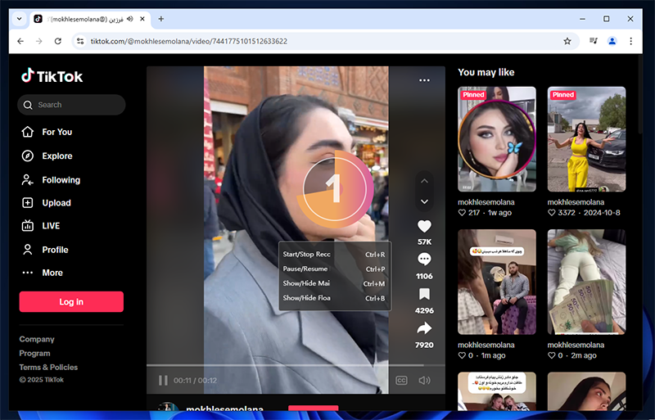
Task: Mute the video with the speaker icon
Action: tap(424, 381)
